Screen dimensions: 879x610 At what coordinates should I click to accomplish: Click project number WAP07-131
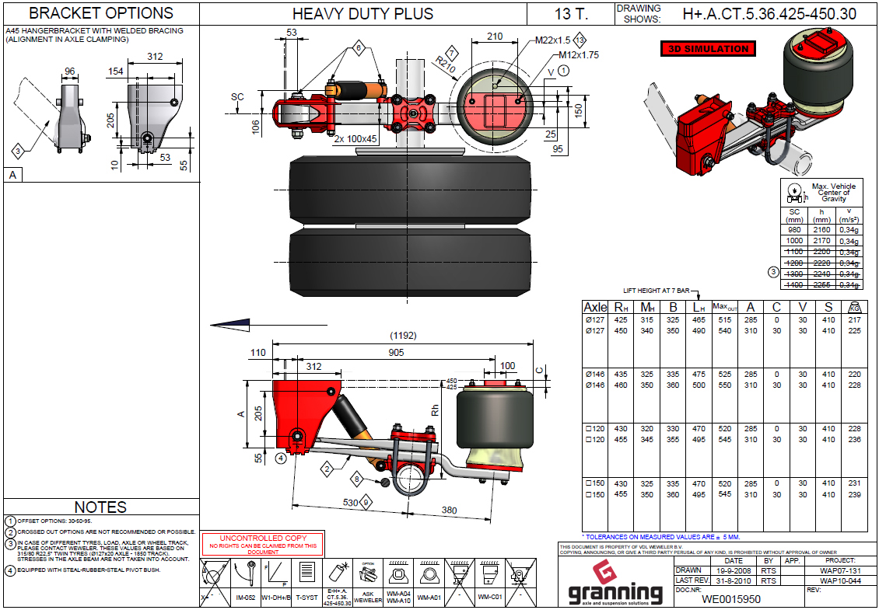[840, 571]
